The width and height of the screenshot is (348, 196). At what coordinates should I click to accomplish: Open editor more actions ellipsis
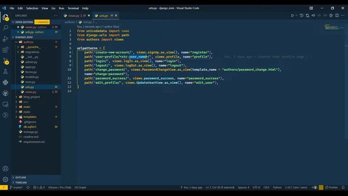[x=343, y=16]
